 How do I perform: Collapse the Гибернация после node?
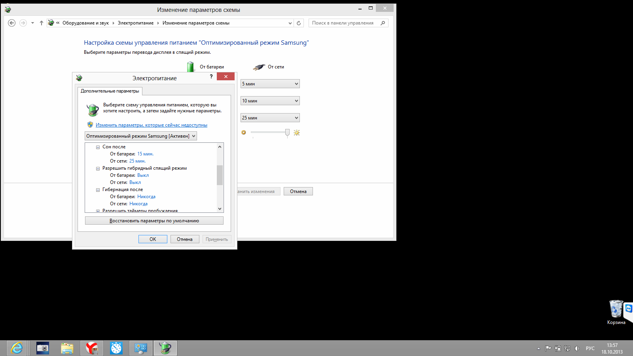click(98, 190)
